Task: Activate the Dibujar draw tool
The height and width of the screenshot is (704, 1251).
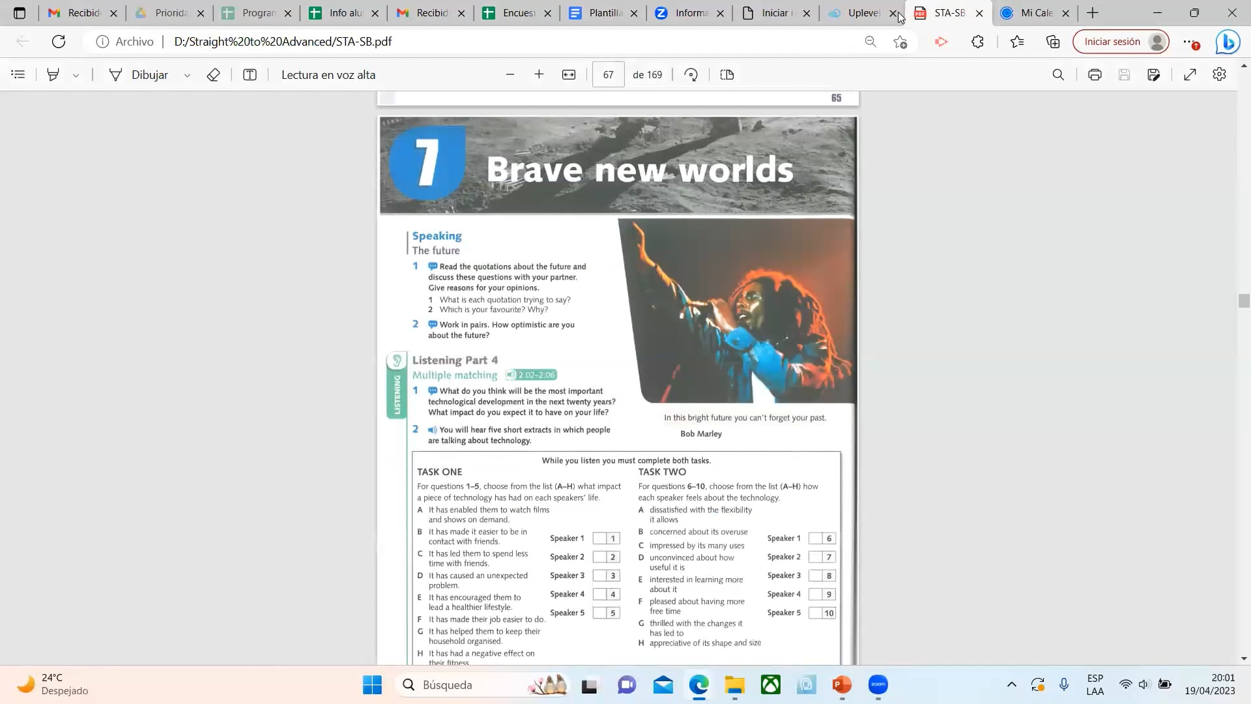Action: [139, 75]
